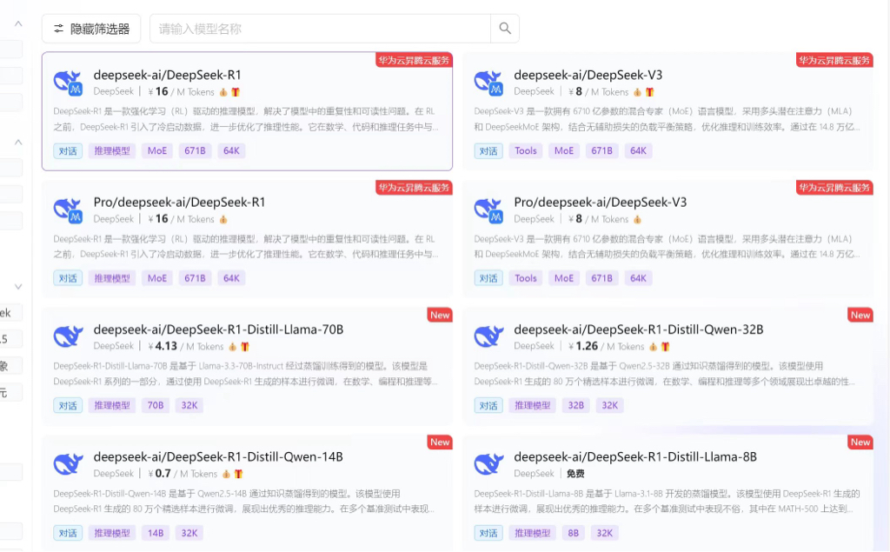
Task: Click description text of Distill-Qwen-32B card
Action: pyautogui.click(x=665, y=374)
